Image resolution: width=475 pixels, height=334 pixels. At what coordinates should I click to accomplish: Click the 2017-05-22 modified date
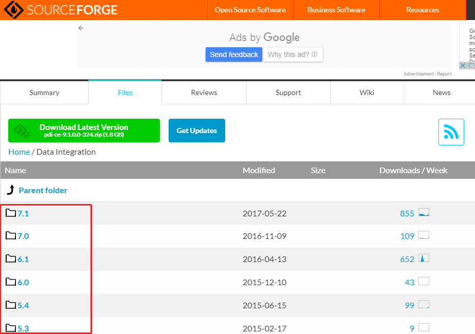[264, 213]
